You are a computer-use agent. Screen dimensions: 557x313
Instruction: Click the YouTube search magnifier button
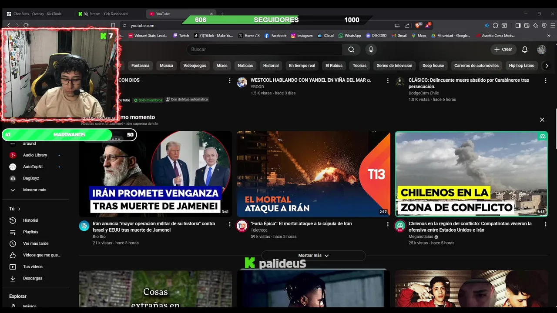(351, 50)
